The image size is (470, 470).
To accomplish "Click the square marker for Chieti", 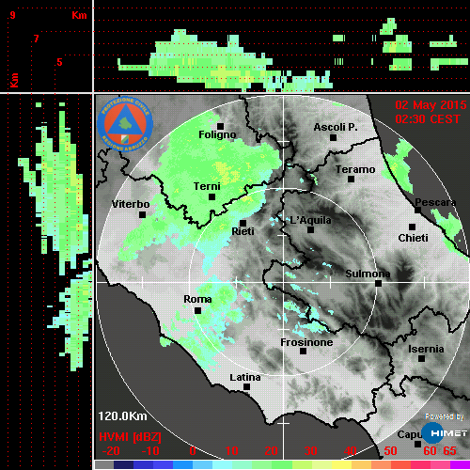I will point(413,227).
